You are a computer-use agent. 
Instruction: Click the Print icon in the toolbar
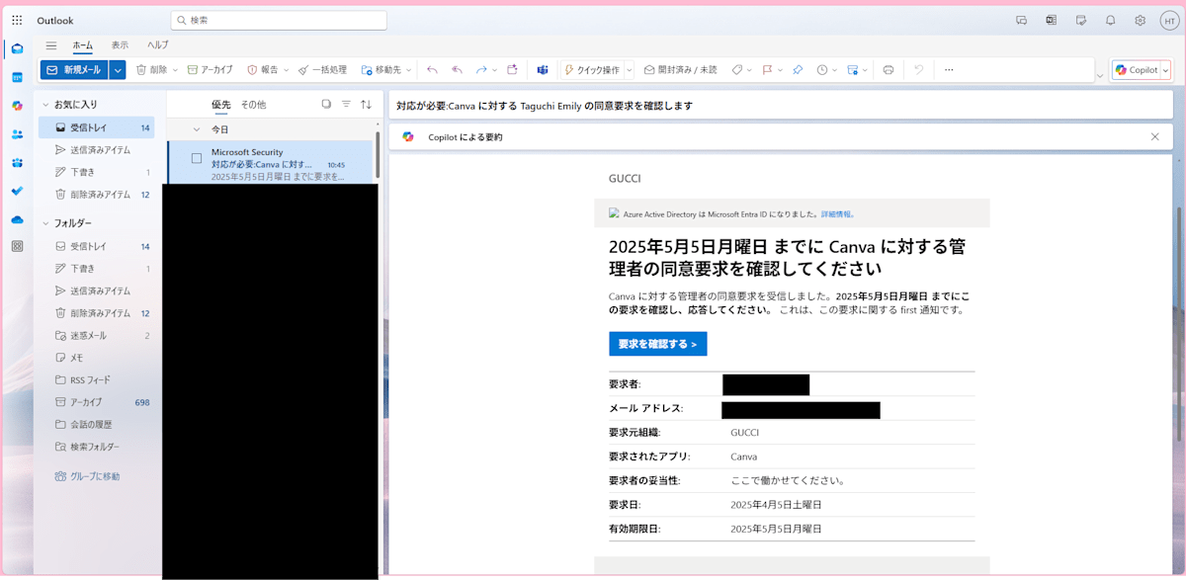click(x=889, y=70)
